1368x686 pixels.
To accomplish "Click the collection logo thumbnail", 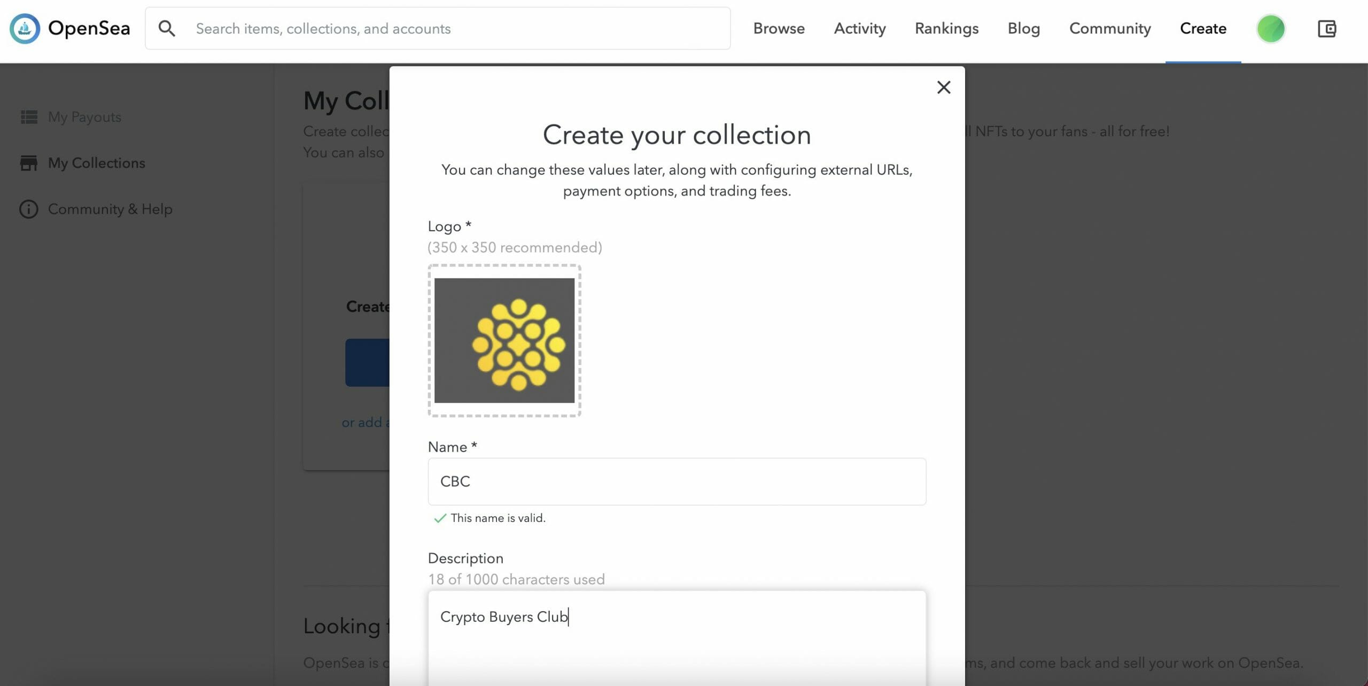I will click(x=504, y=340).
